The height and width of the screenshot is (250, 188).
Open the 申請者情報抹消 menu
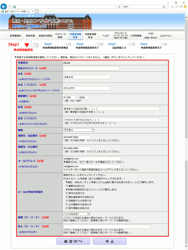(x=90, y=36)
